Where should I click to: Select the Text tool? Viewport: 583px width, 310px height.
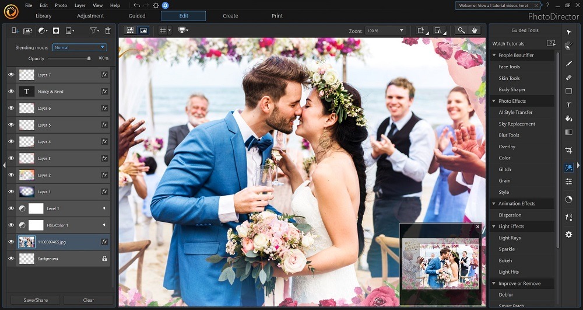point(568,105)
